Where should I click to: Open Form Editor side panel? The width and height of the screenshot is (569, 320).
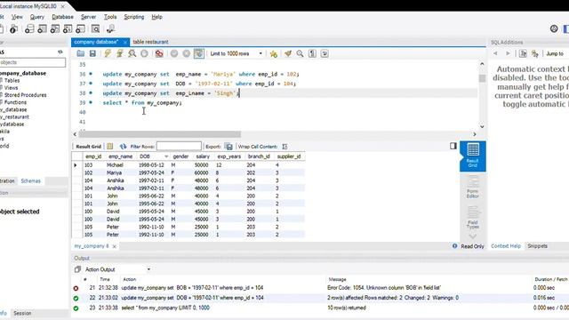[472, 188]
